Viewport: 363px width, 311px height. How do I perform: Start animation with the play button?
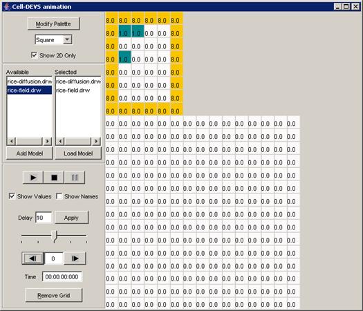click(x=33, y=178)
